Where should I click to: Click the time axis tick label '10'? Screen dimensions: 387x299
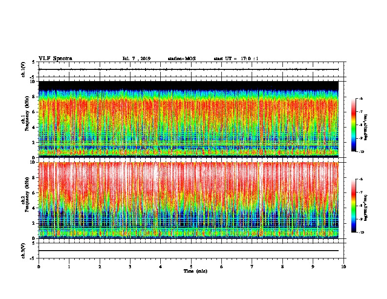pos(344,267)
